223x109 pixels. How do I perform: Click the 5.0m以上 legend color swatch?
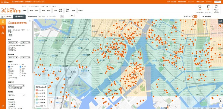click(x=36, y=90)
